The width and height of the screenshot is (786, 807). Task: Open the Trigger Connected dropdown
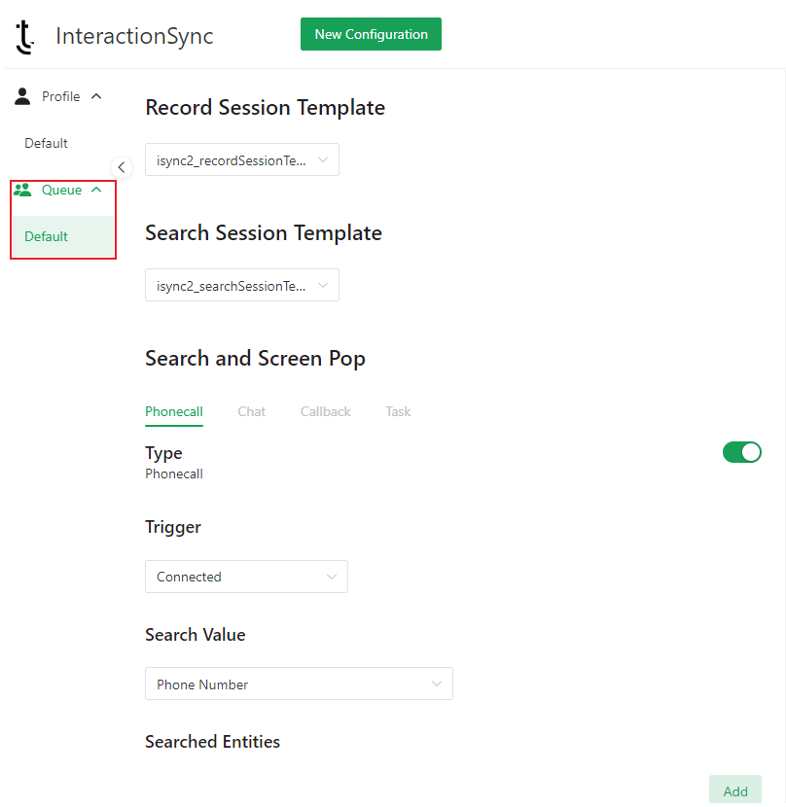click(246, 577)
